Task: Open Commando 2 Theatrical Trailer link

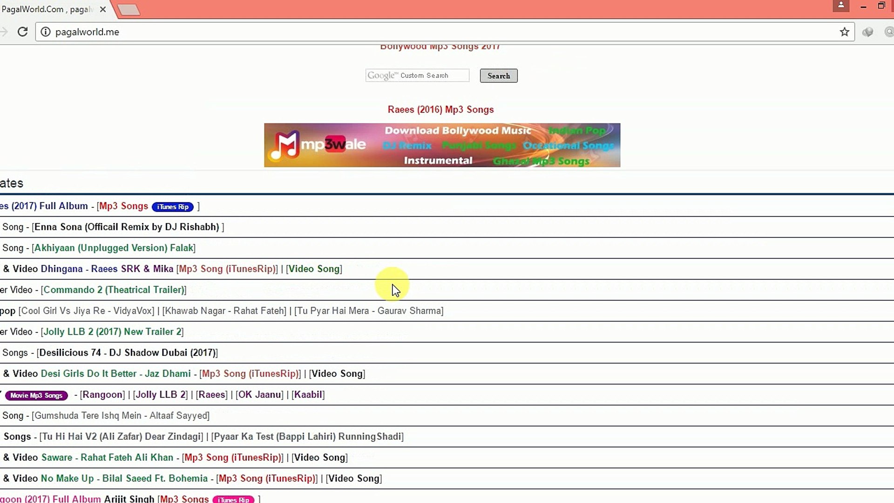Action: 114,290
